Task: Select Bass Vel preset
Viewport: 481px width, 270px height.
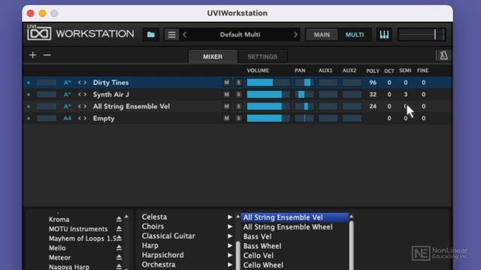Action: 257,236
